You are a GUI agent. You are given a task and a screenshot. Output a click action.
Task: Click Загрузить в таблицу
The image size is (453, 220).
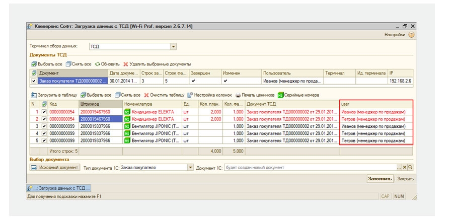tap(54, 95)
